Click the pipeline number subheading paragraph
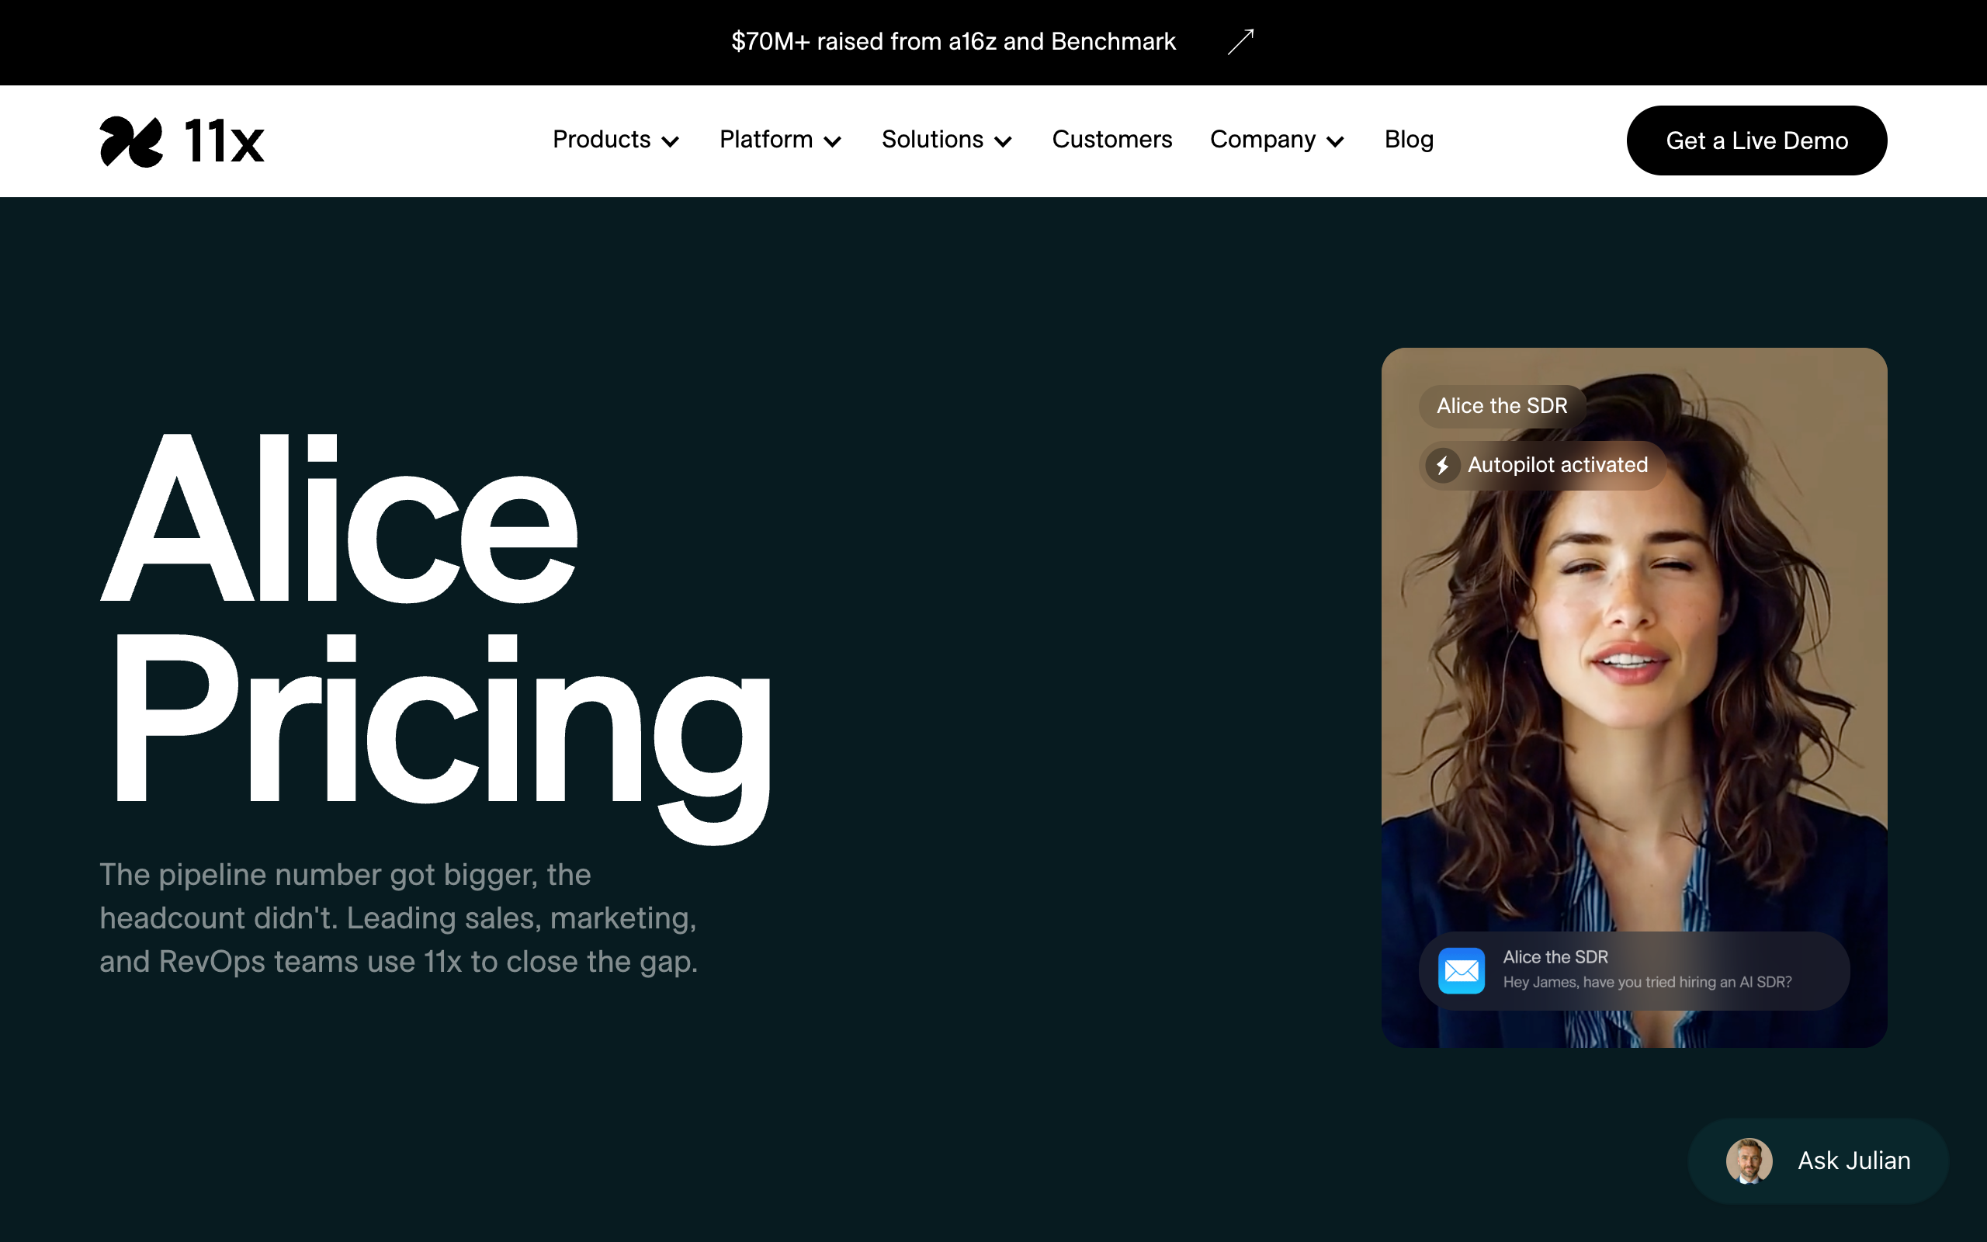Viewport: 1987px width, 1242px height. point(399,918)
